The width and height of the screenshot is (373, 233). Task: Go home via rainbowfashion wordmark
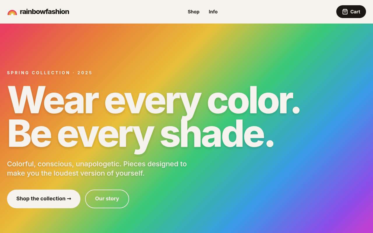[44, 12]
